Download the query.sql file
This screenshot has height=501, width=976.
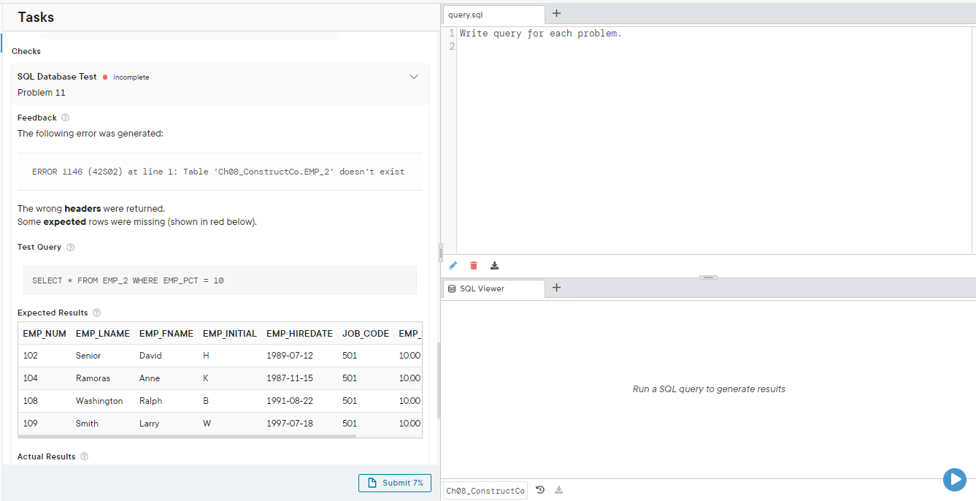(x=494, y=265)
